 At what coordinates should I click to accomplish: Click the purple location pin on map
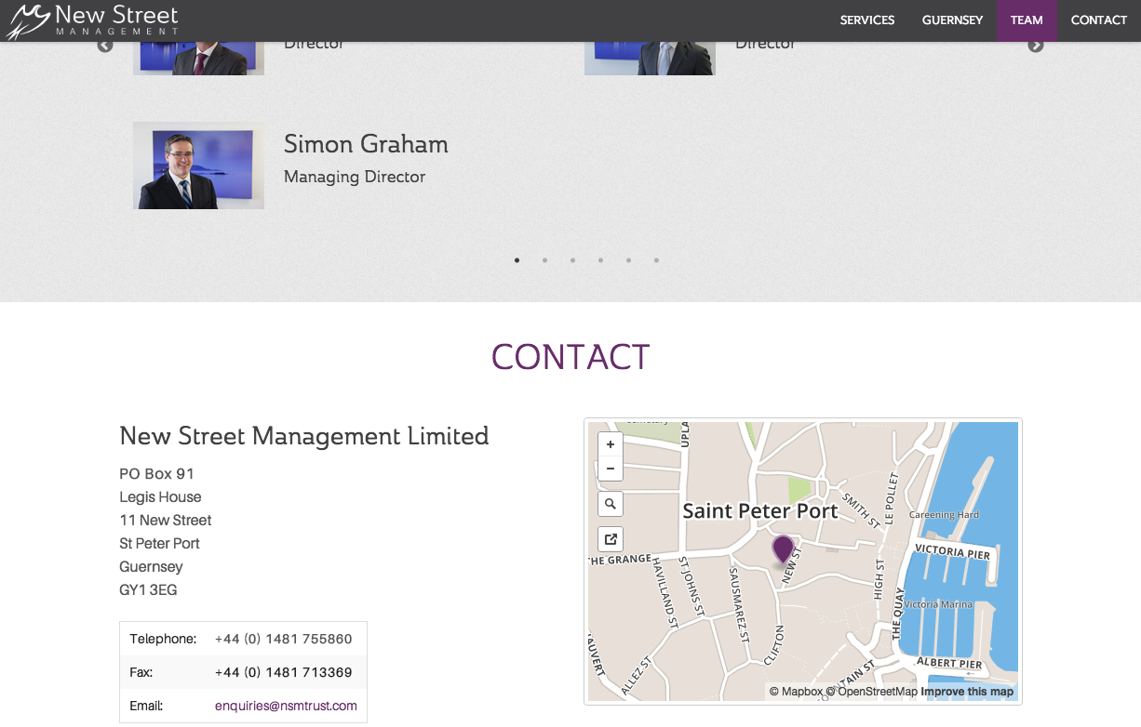pos(784,549)
